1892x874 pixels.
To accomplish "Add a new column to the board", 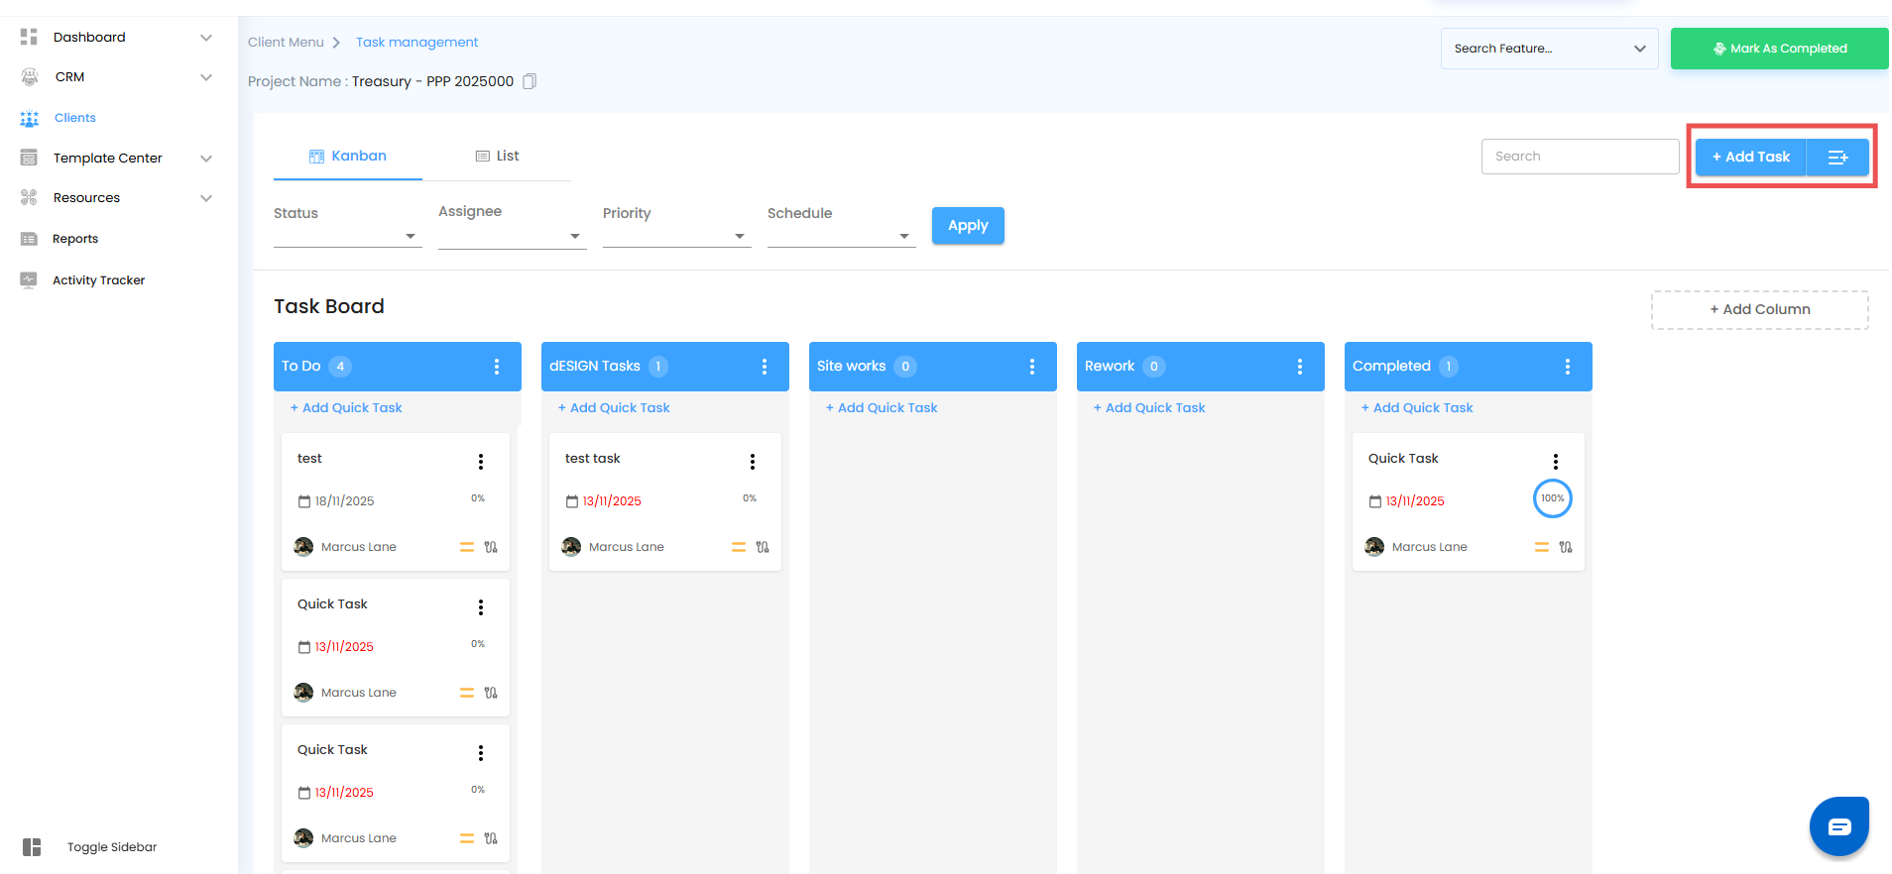I will pos(1760,310).
